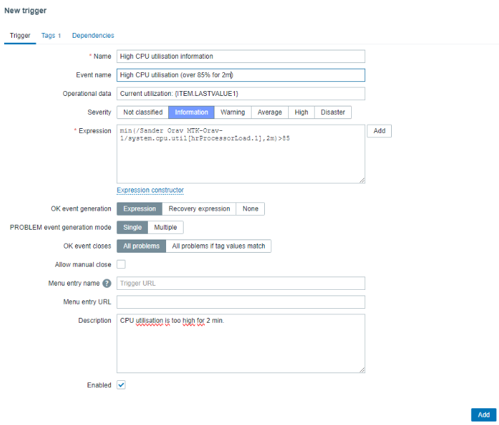Select the Trigger tab

(20, 36)
